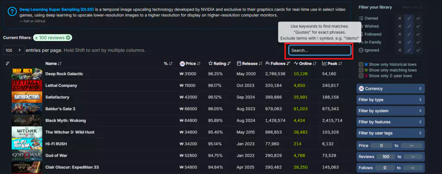Sort the table by the % discount column
442x174 pixels.
165,64
